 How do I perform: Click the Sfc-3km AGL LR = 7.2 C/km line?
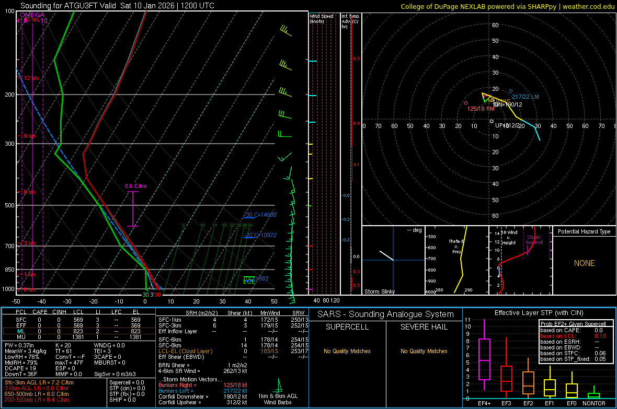coord(39,382)
